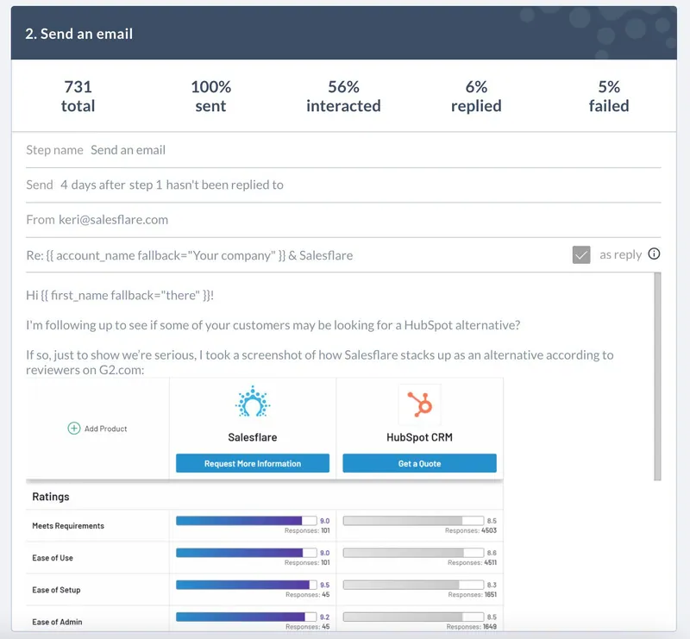Click the HubSpot CRM logo
The width and height of the screenshot is (690, 639).
pos(419,404)
